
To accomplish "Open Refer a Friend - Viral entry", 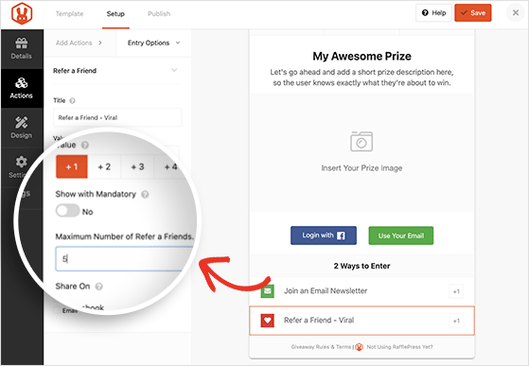I will pyautogui.click(x=361, y=321).
